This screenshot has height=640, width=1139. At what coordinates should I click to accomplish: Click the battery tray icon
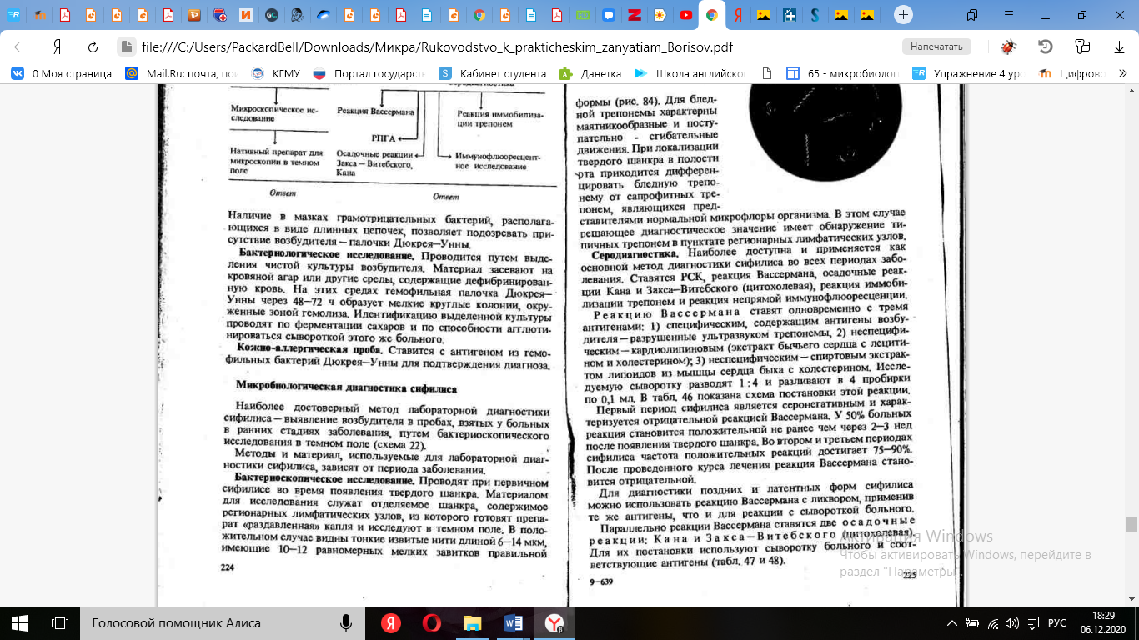coord(971,623)
